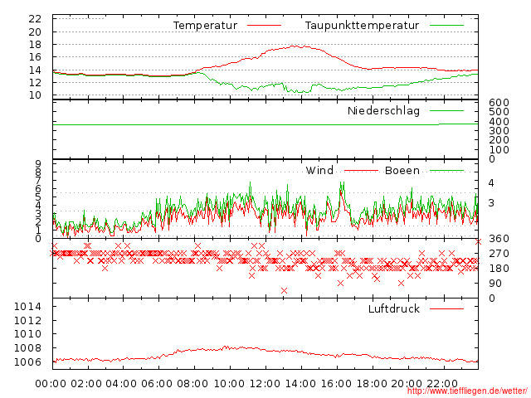Click the 10:00 time axis label
Viewport: 531px width, 398px height.
229,384
